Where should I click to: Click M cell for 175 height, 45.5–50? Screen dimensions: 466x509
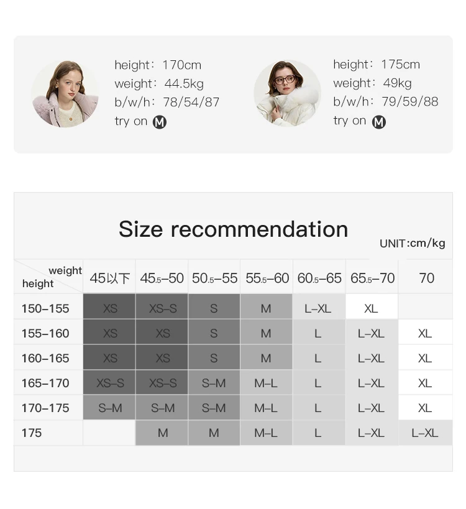[x=162, y=433]
